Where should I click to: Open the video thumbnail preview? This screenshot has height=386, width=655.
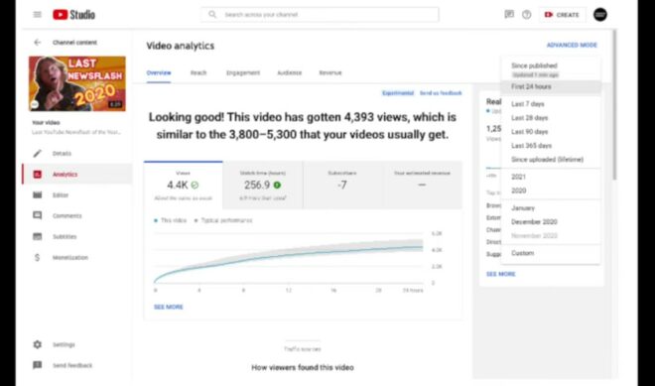tap(77, 83)
